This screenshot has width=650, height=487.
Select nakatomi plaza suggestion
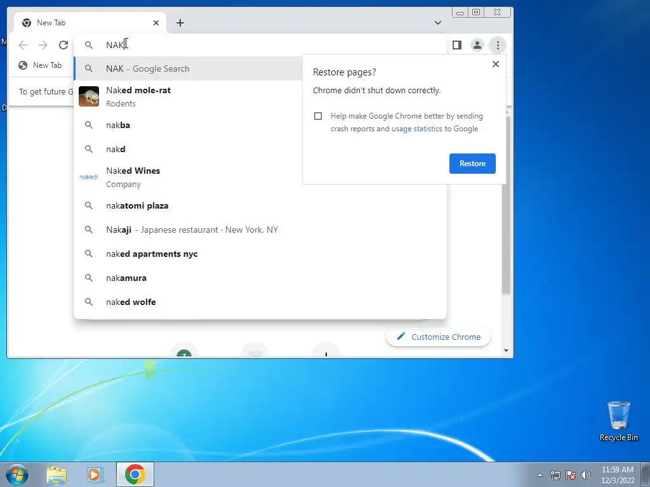pyautogui.click(x=260, y=206)
